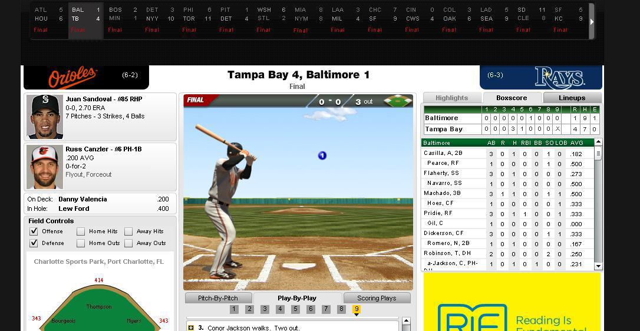The width and height of the screenshot is (640, 331).
Task: Expand the Conor Jackson walks play
Action: click(x=190, y=327)
